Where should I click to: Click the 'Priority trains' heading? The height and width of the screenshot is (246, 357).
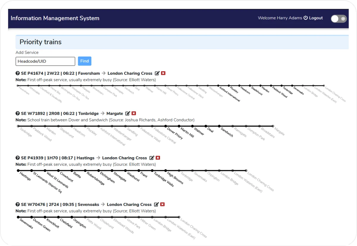point(40,42)
